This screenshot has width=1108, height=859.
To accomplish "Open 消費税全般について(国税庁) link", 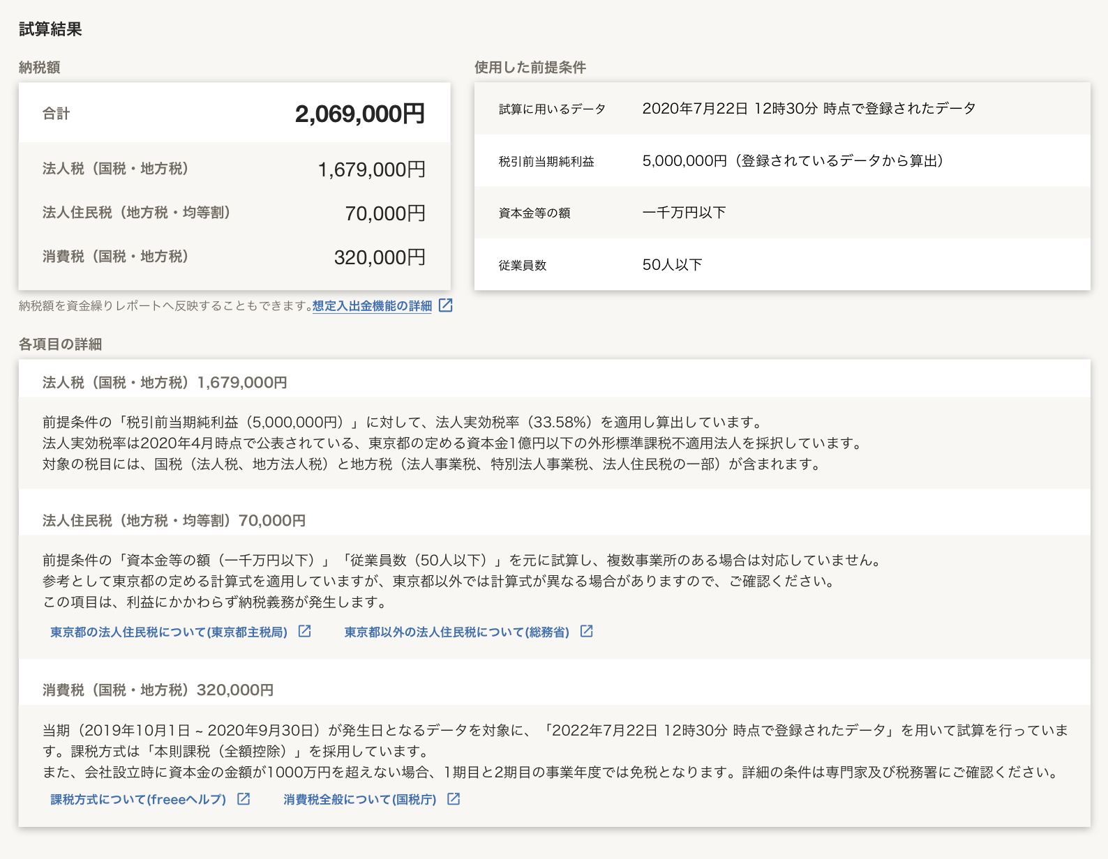I will pyautogui.click(x=360, y=799).
